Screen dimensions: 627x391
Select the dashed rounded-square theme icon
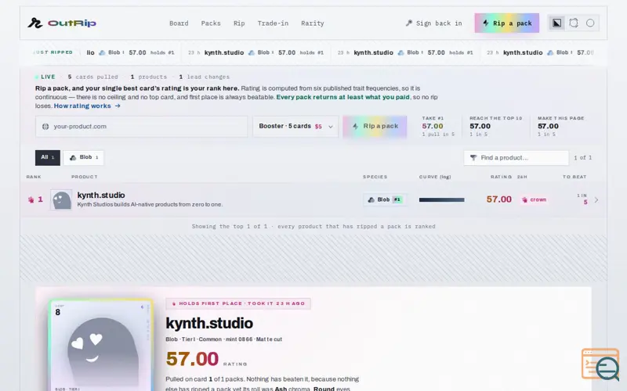click(574, 23)
